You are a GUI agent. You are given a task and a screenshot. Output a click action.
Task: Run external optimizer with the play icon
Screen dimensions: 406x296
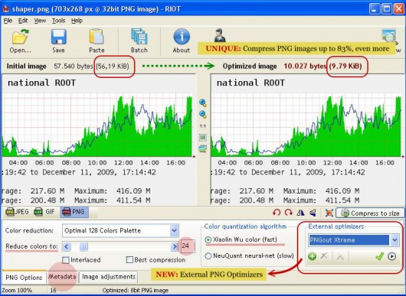[x=392, y=256]
